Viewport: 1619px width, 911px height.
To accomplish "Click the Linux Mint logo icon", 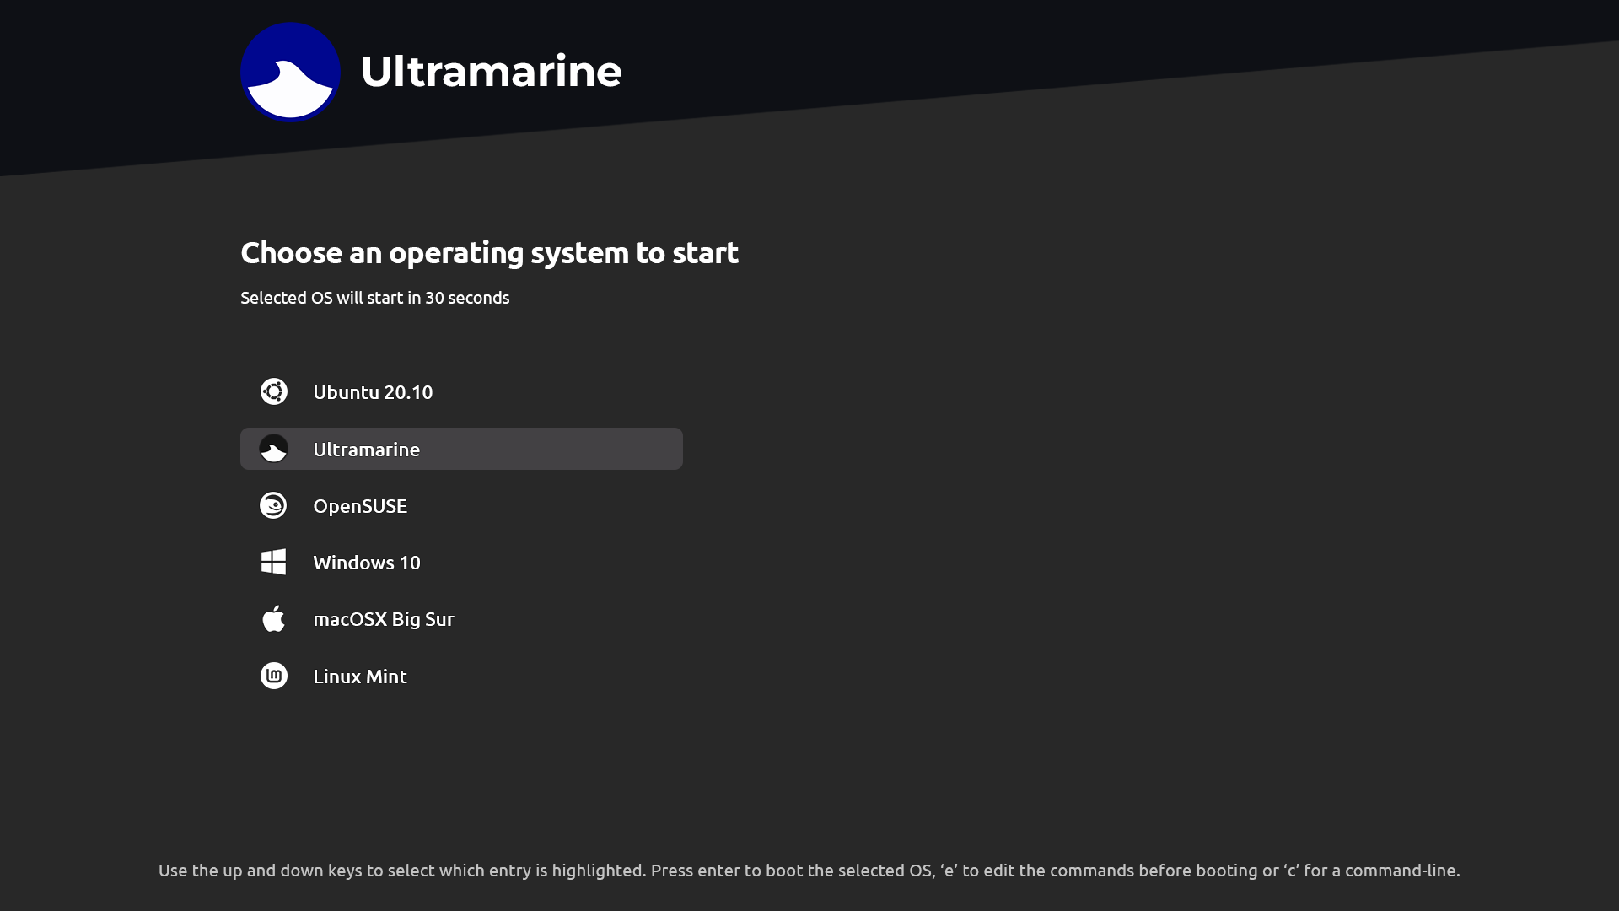I will click(273, 676).
